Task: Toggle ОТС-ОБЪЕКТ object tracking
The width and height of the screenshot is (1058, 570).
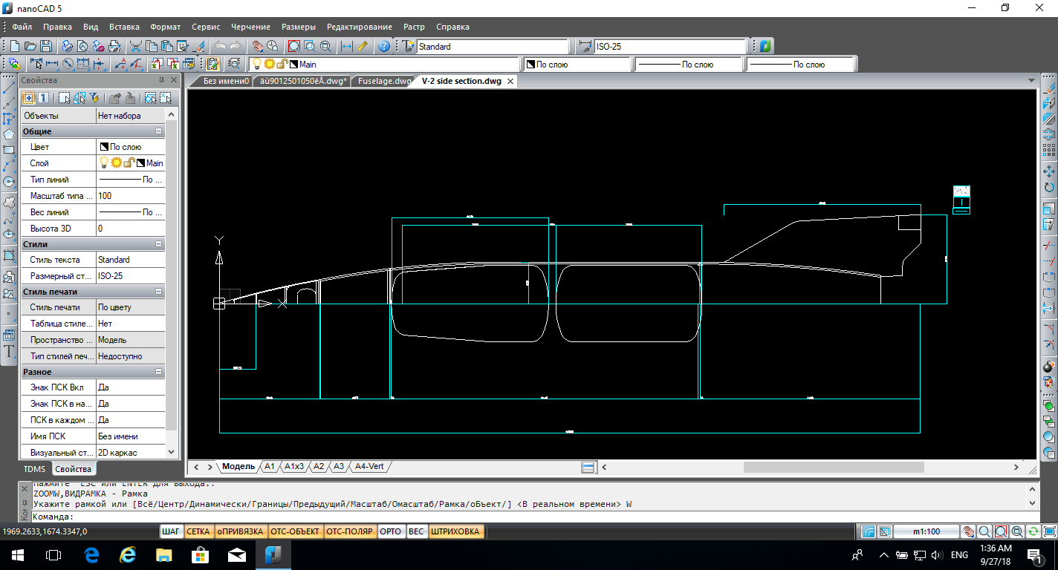Action: pyautogui.click(x=295, y=531)
